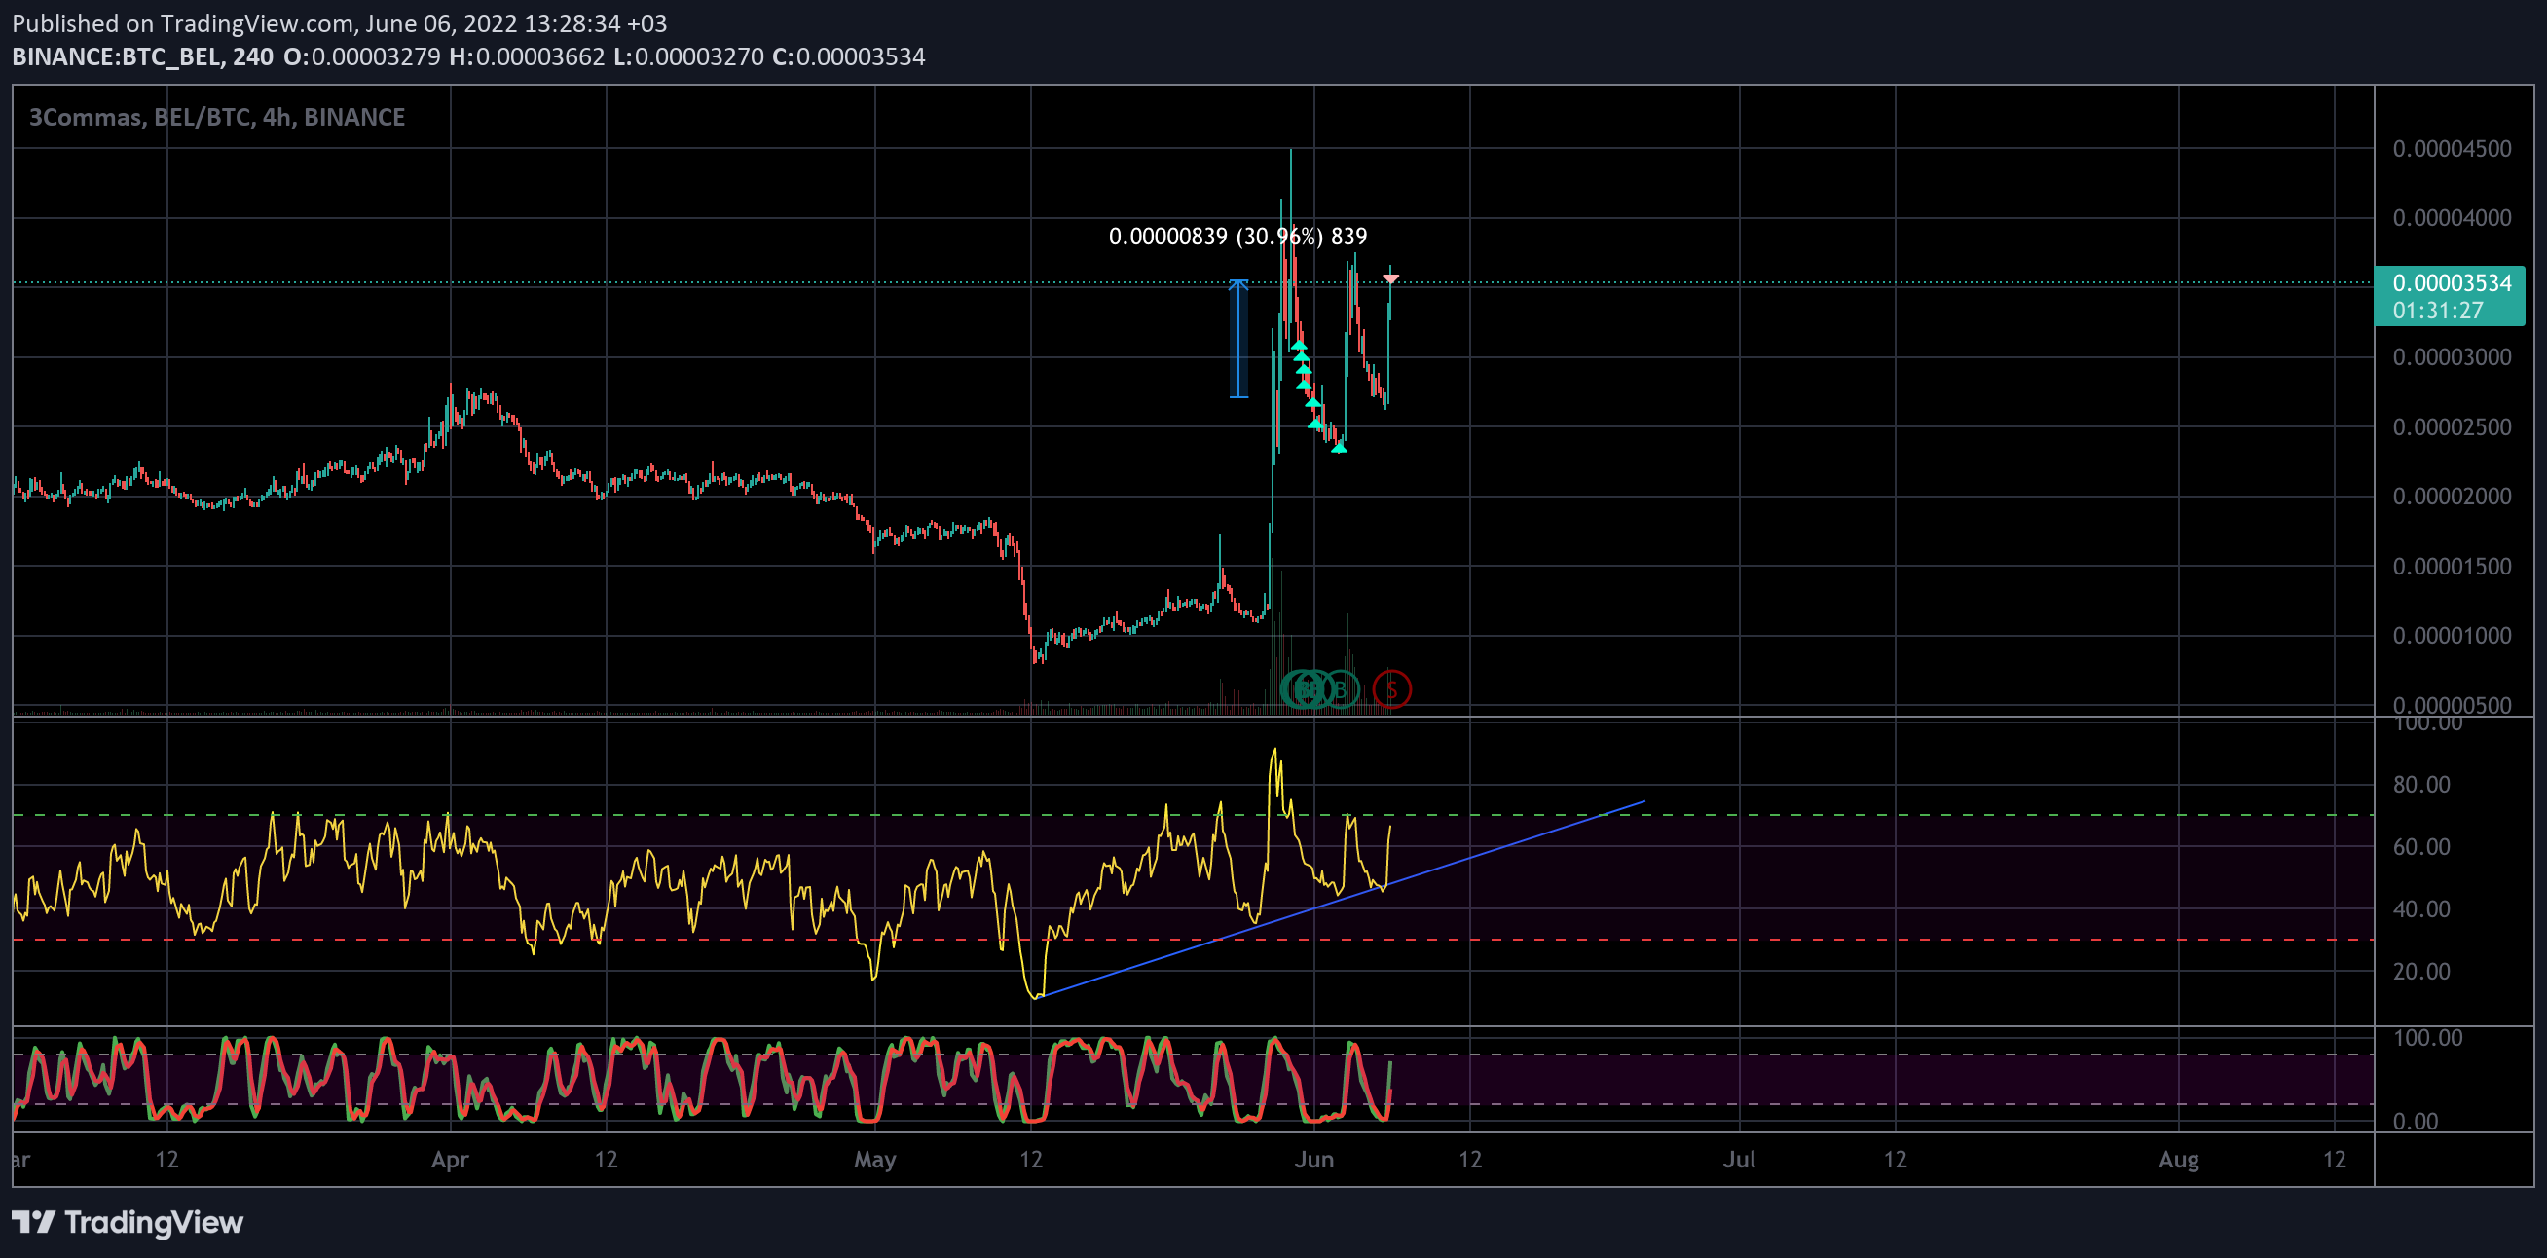The width and height of the screenshot is (2547, 1258).
Task: Click the topmost cyan up-arrow buy signal
Action: pyautogui.click(x=1298, y=345)
